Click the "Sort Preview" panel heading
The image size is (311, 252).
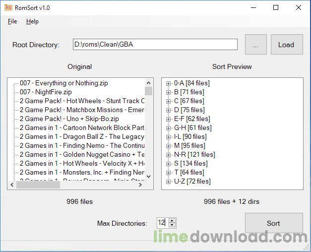pyautogui.click(x=232, y=66)
